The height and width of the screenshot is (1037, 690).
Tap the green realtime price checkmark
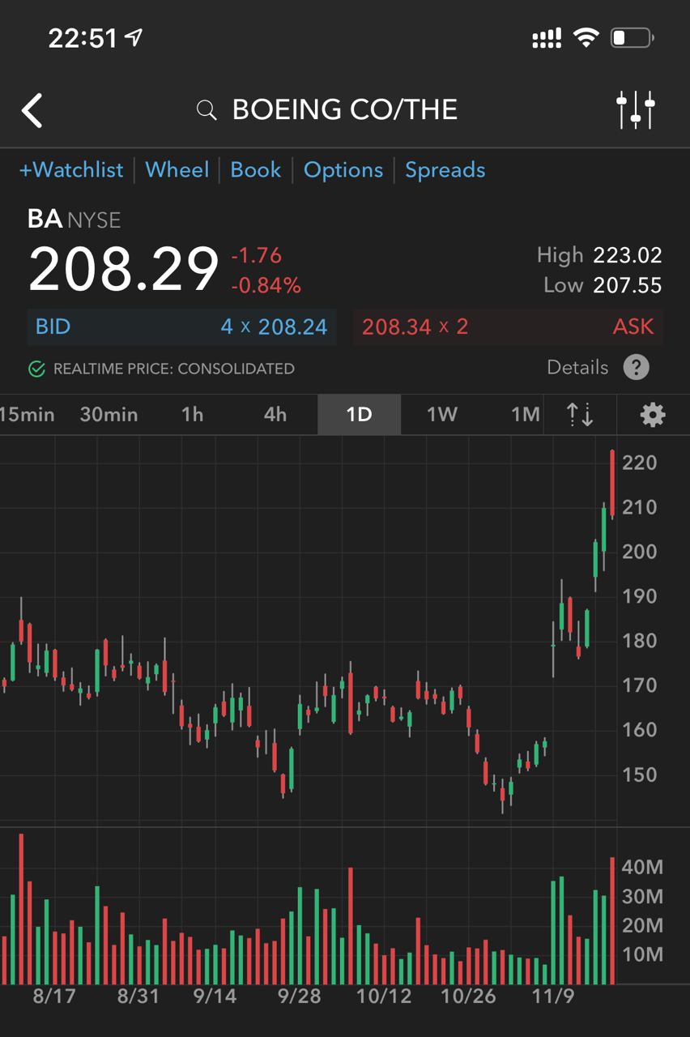click(x=36, y=369)
